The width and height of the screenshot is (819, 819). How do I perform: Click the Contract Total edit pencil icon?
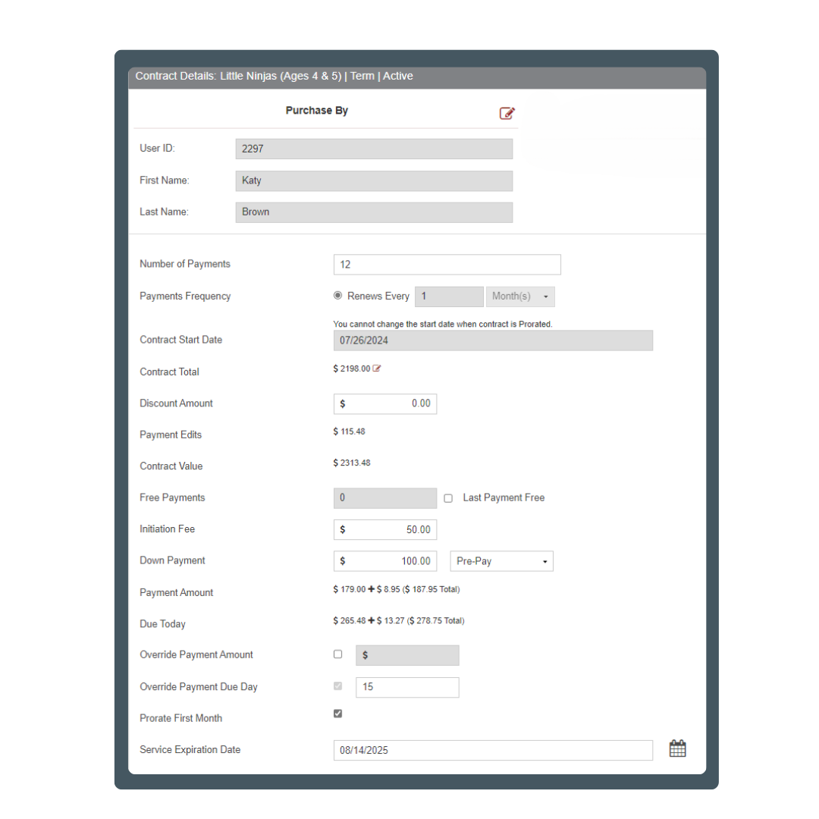tap(377, 369)
